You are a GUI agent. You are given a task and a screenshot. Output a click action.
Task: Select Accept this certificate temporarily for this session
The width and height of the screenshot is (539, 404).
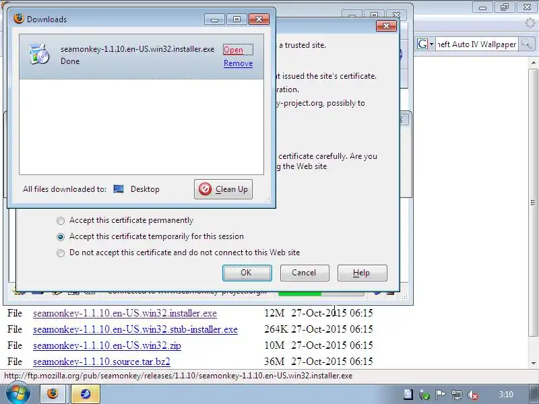(x=61, y=237)
